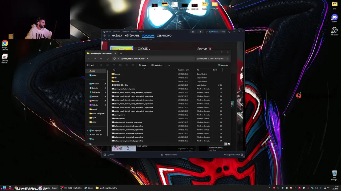Open the Yardım menu in Steam

click(x=141, y=32)
